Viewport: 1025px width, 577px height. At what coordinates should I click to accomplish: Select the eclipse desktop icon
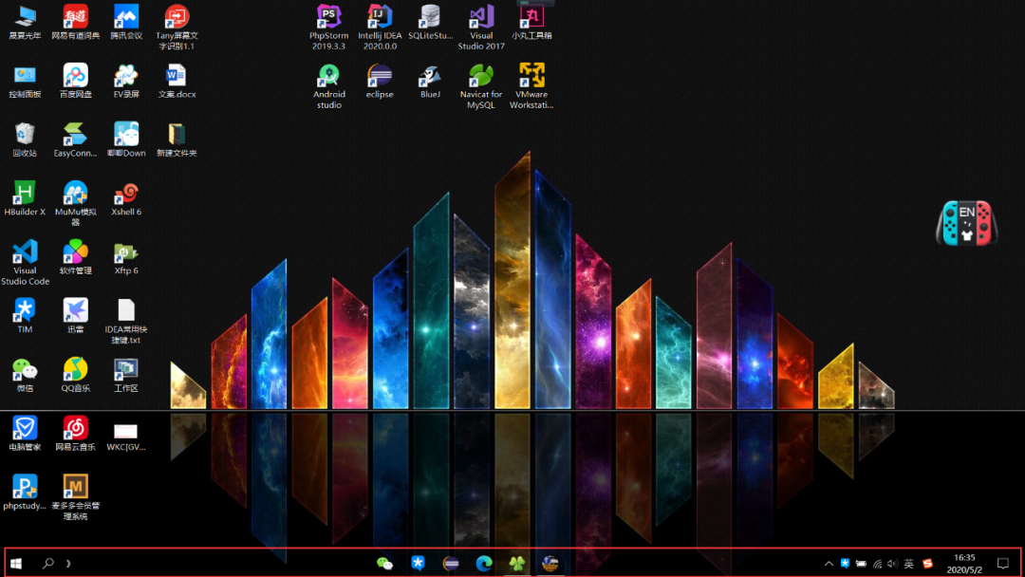point(380,77)
